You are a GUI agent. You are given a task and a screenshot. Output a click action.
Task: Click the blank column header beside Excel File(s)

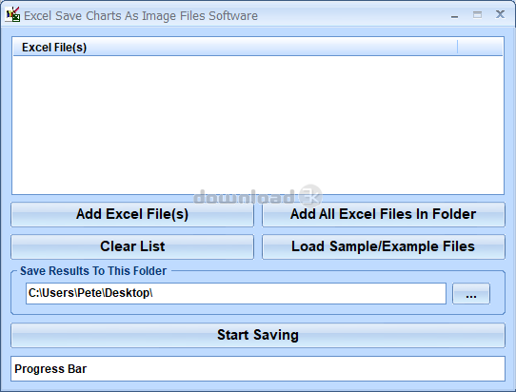[x=480, y=47]
